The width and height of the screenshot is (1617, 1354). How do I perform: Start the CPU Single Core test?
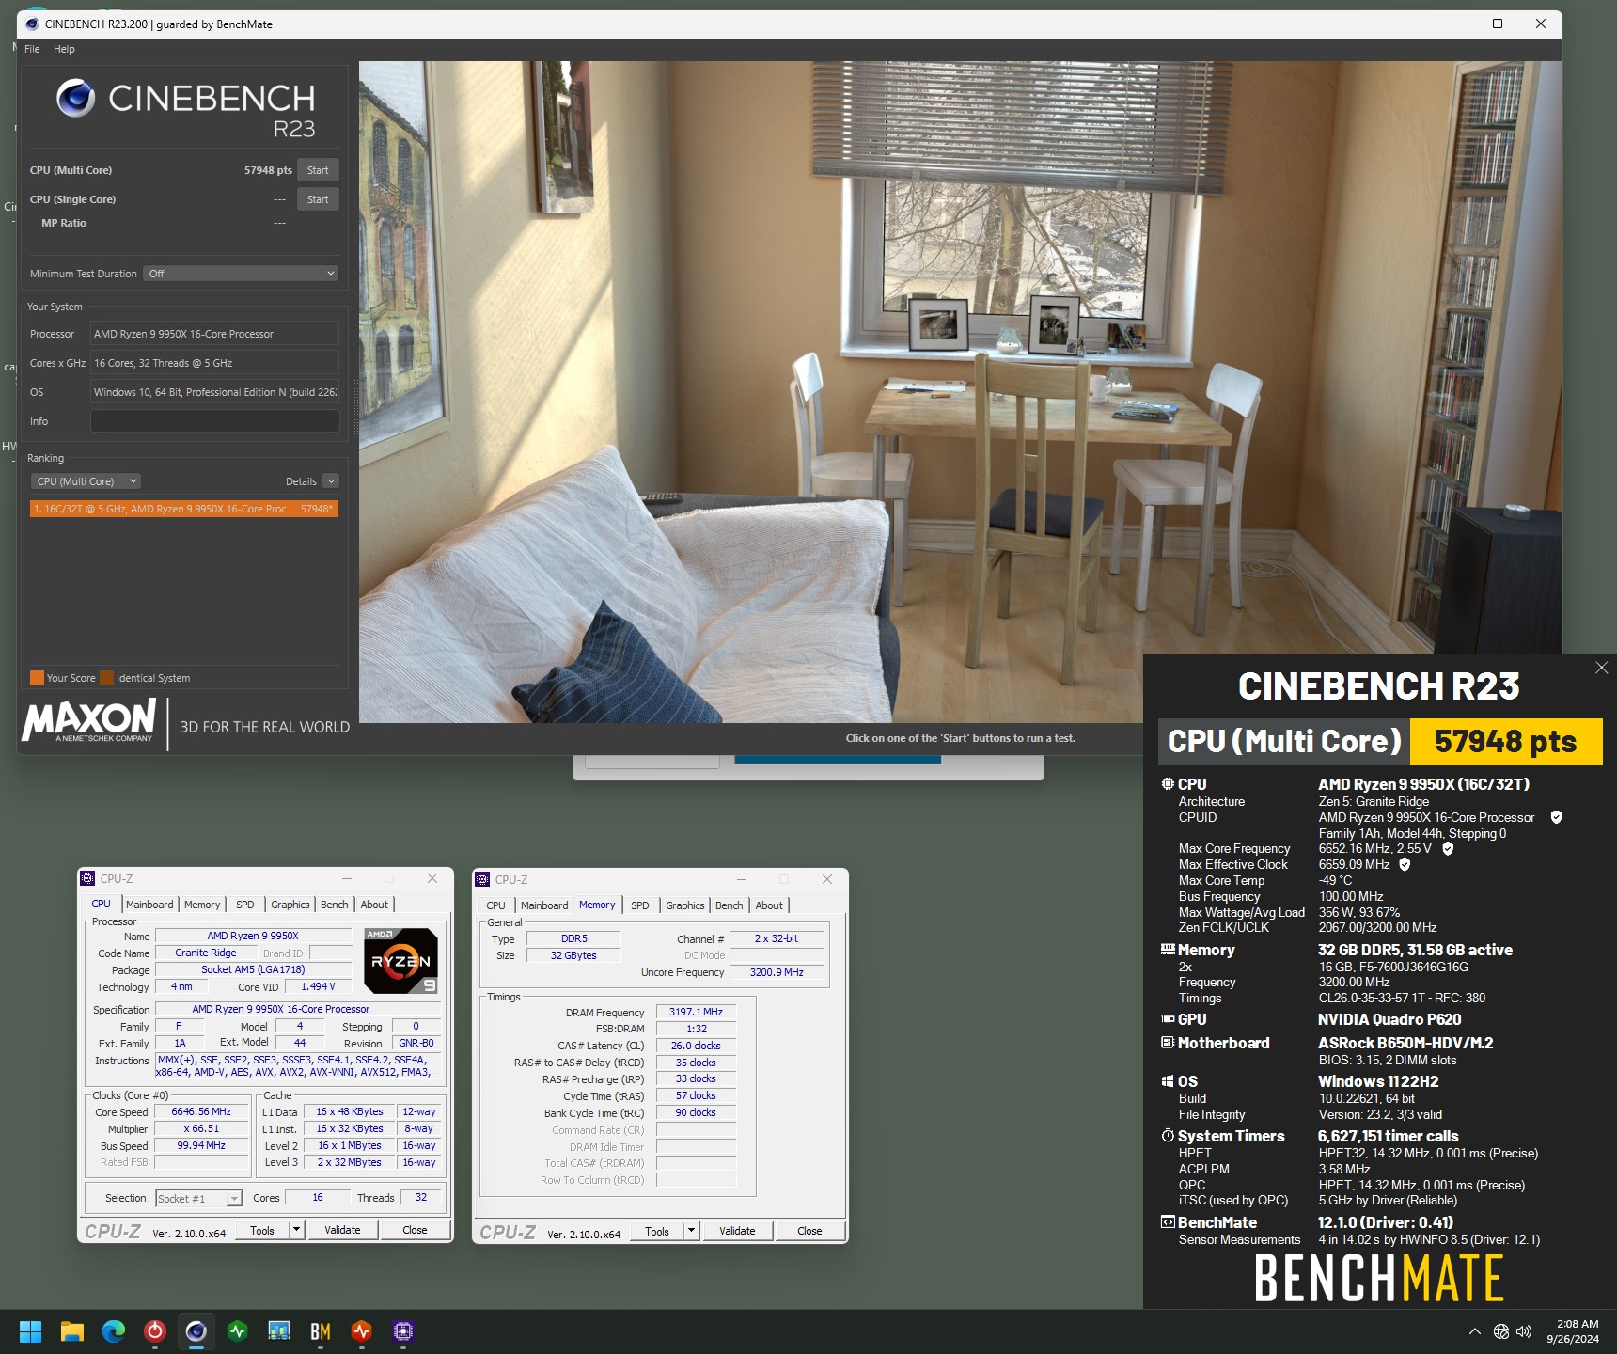click(x=318, y=199)
